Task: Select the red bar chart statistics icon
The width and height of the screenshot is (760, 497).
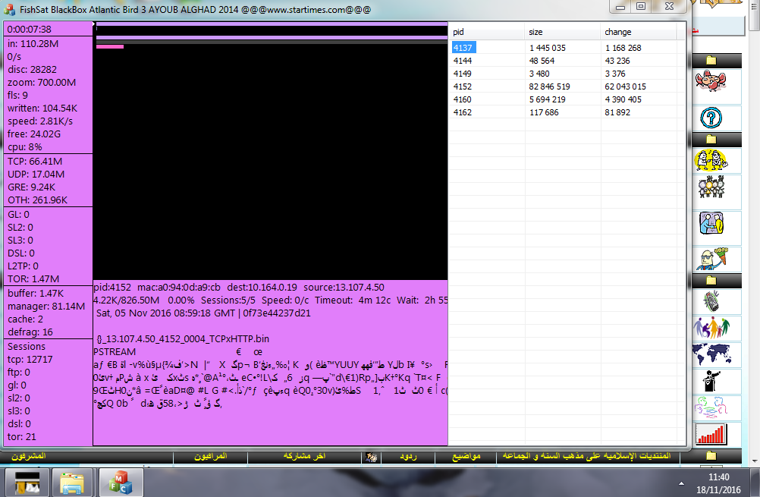Action: point(711,434)
